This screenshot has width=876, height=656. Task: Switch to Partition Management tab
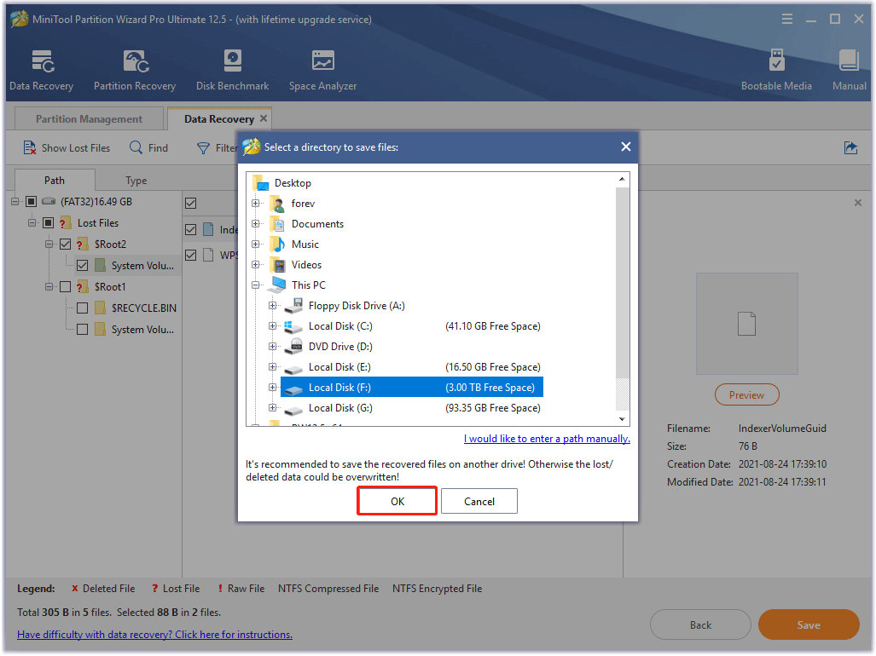coord(89,118)
